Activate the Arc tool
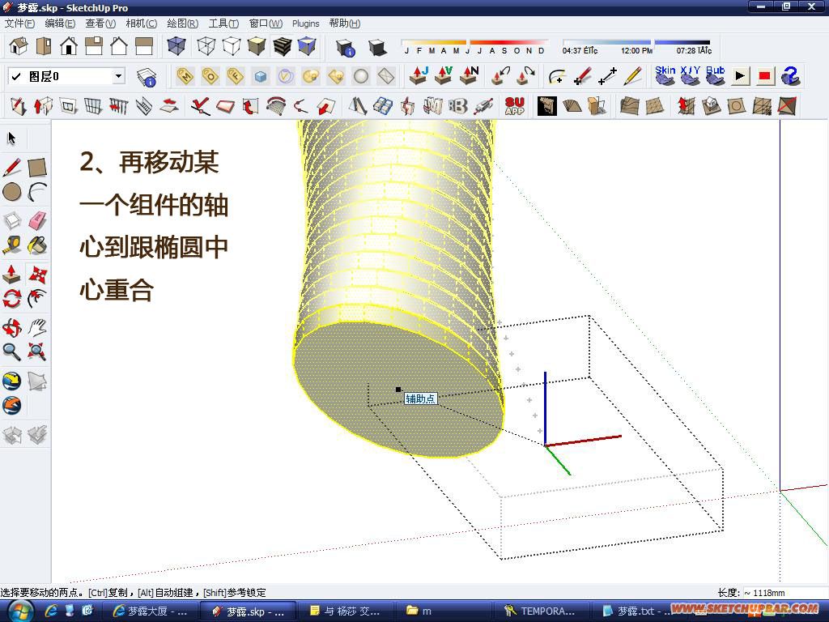 [x=37, y=192]
